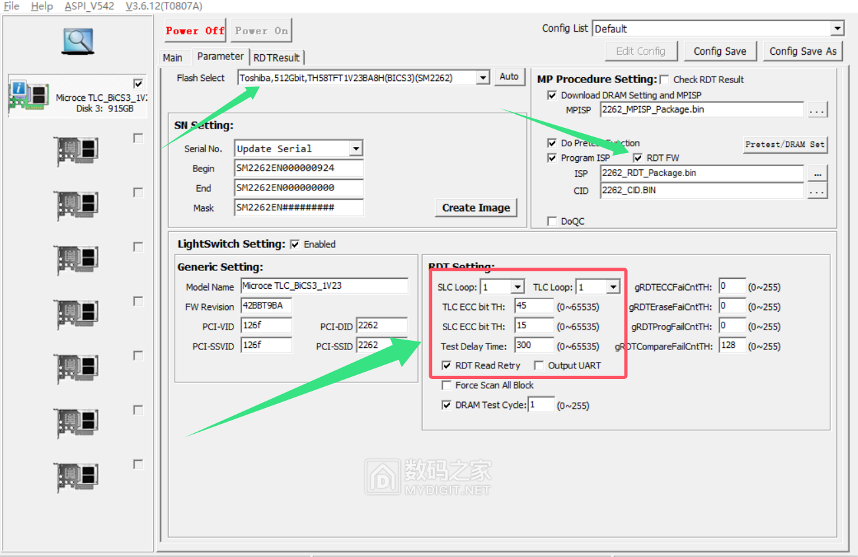Click the gRDTCompareFailCntTH value field
Screen dimensions: 858x557
[732, 345]
